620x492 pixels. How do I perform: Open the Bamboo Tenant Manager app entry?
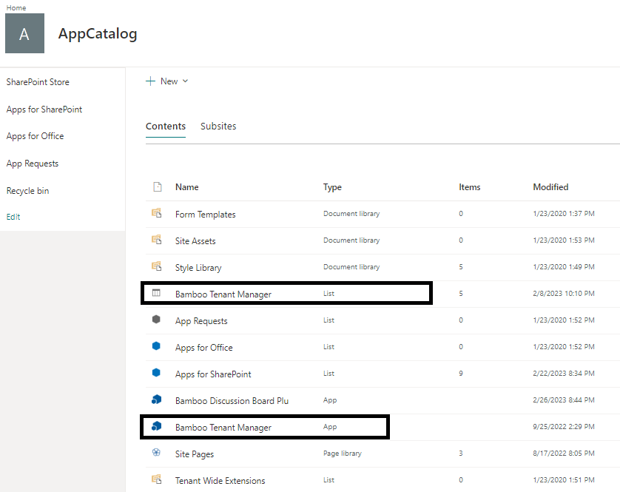click(x=223, y=428)
